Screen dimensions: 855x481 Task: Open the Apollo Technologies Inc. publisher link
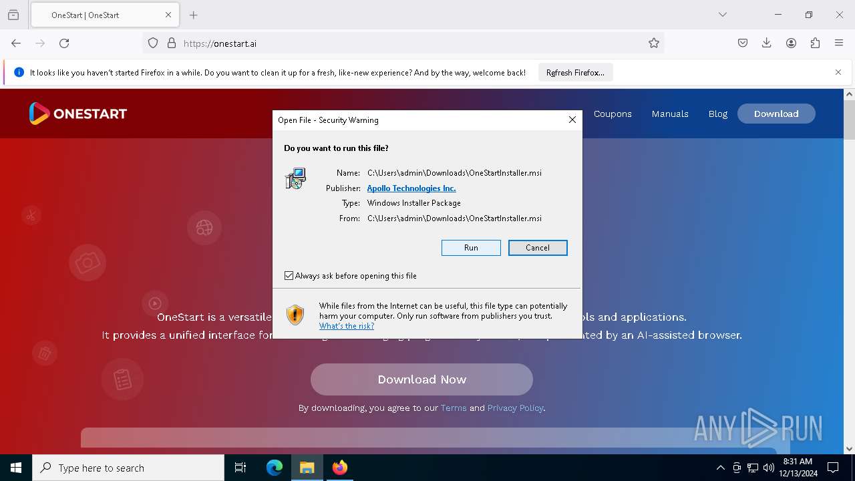click(x=411, y=188)
